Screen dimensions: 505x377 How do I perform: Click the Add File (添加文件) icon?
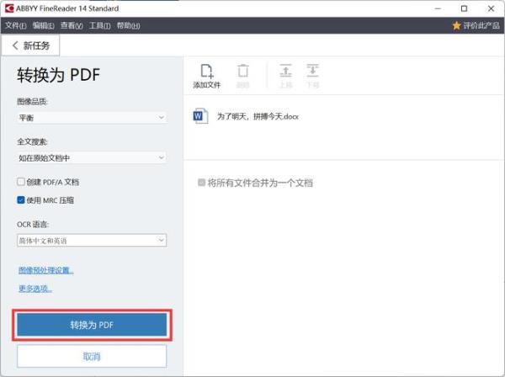coord(207,72)
